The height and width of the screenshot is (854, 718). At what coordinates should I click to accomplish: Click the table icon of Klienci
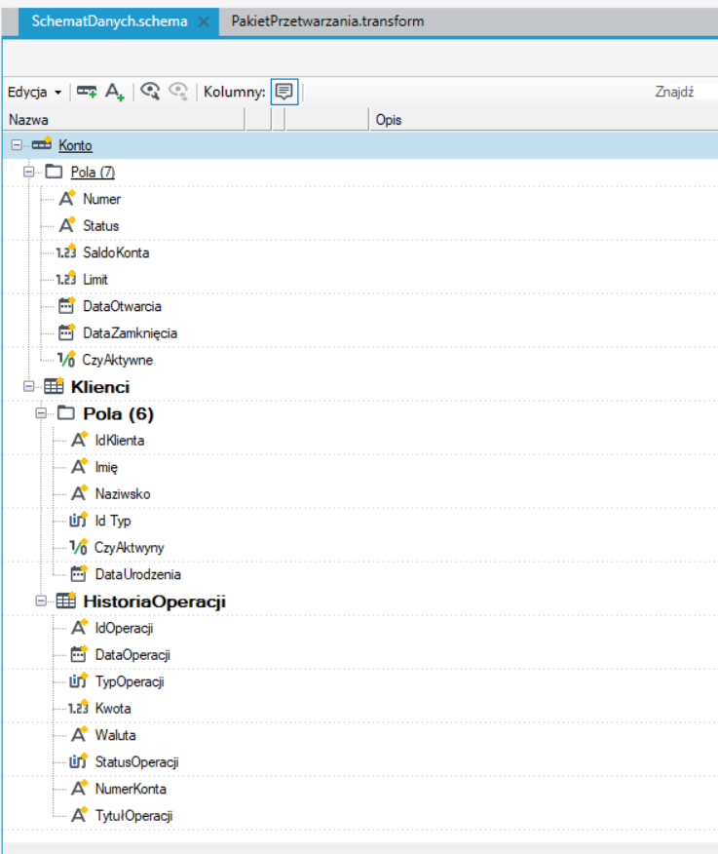tap(54, 386)
